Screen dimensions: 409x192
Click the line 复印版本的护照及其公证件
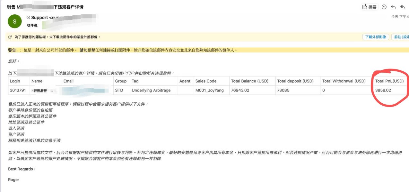coord(32,116)
